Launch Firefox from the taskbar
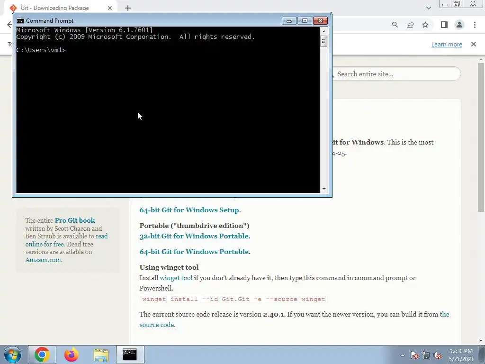 (72, 355)
